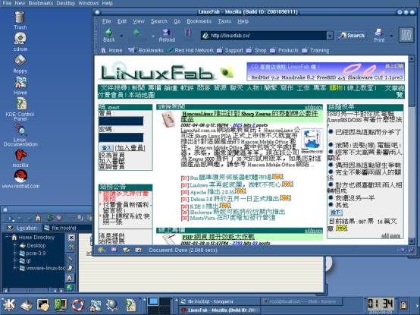Click the Composer icon in Mozilla status bar
The image size is (420, 315).
[x=126, y=250]
